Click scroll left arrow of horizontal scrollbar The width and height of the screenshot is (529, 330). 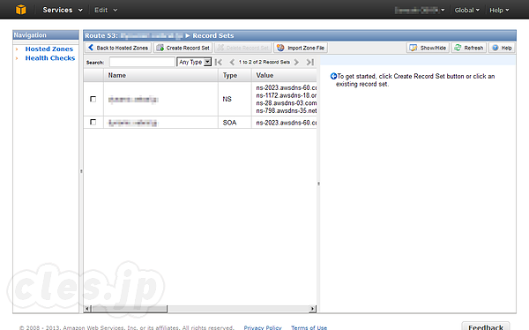click(x=87, y=309)
